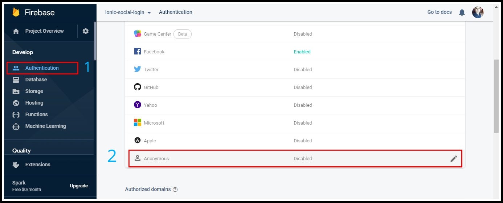Collapse the Develop section header
Image resolution: width=503 pixels, height=203 pixels.
click(23, 52)
